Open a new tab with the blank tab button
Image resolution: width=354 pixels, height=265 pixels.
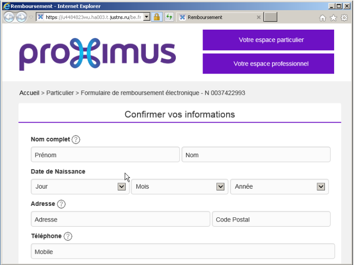click(270, 17)
